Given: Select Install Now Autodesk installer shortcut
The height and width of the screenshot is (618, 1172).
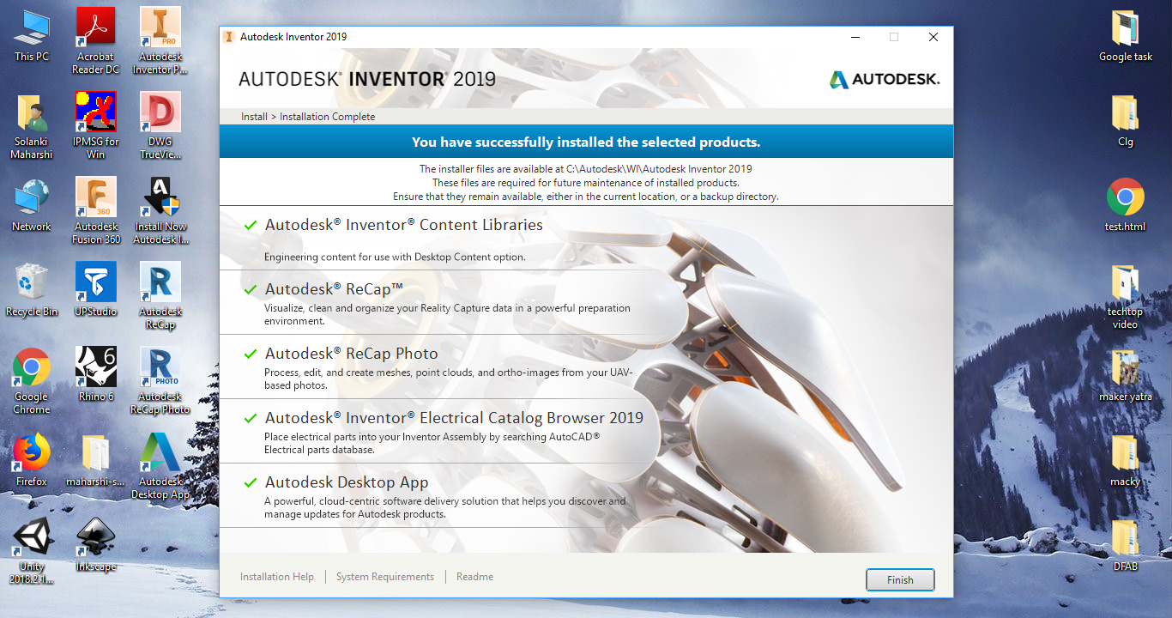Looking at the screenshot, I should point(160,211).
